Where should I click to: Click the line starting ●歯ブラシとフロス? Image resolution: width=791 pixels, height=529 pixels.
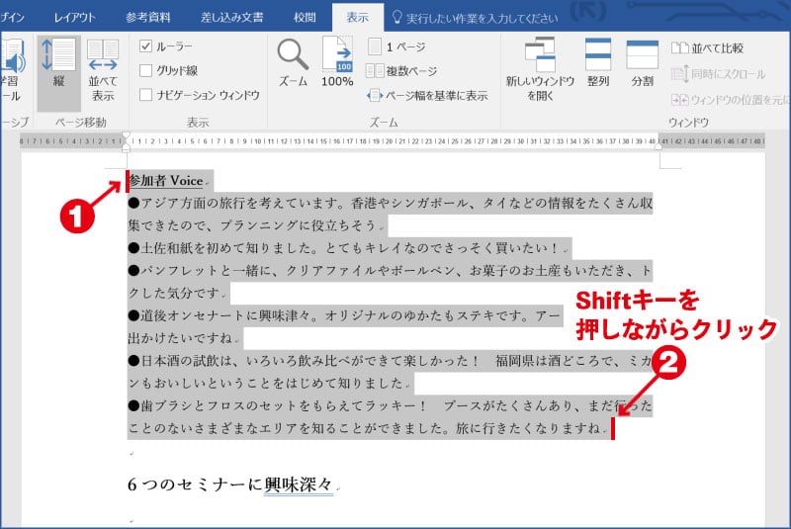click(390, 405)
